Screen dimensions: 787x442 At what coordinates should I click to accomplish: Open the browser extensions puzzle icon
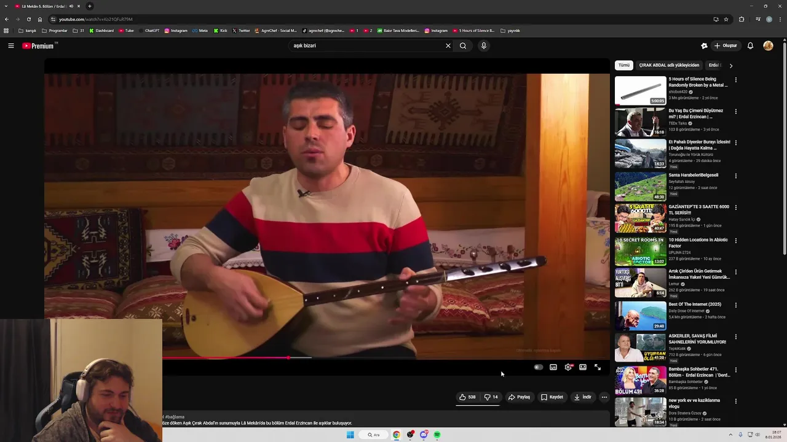742,19
